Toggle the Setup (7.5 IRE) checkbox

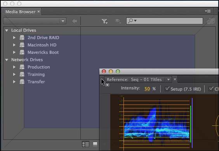pyautogui.click(x=167, y=89)
